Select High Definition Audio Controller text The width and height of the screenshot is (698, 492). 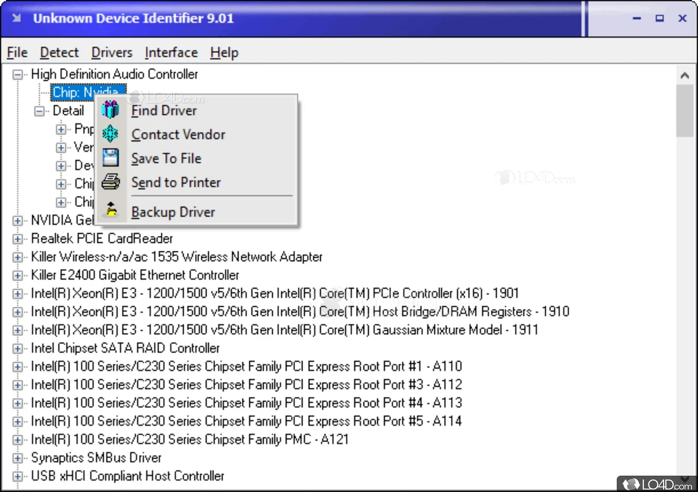click(115, 74)
